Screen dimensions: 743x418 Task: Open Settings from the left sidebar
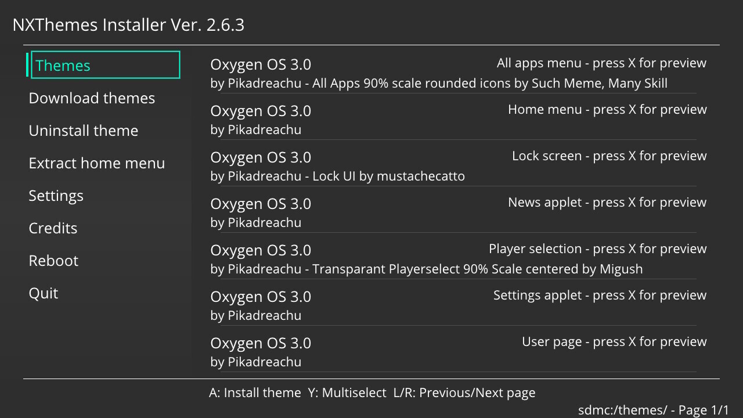pyautogui.click(x=56, y=196)
